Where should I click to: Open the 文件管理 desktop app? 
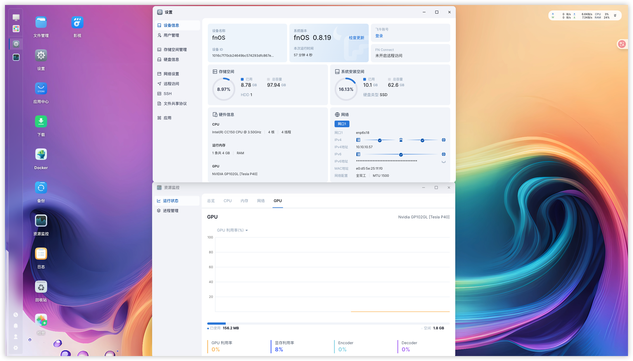[x=41, y=23]
